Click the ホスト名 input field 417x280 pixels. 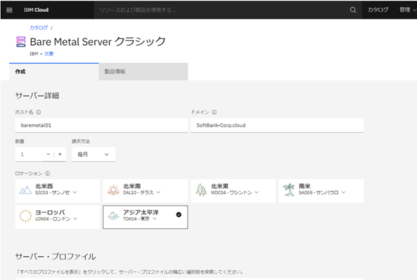pyautogui.click(x=100, y=125)
